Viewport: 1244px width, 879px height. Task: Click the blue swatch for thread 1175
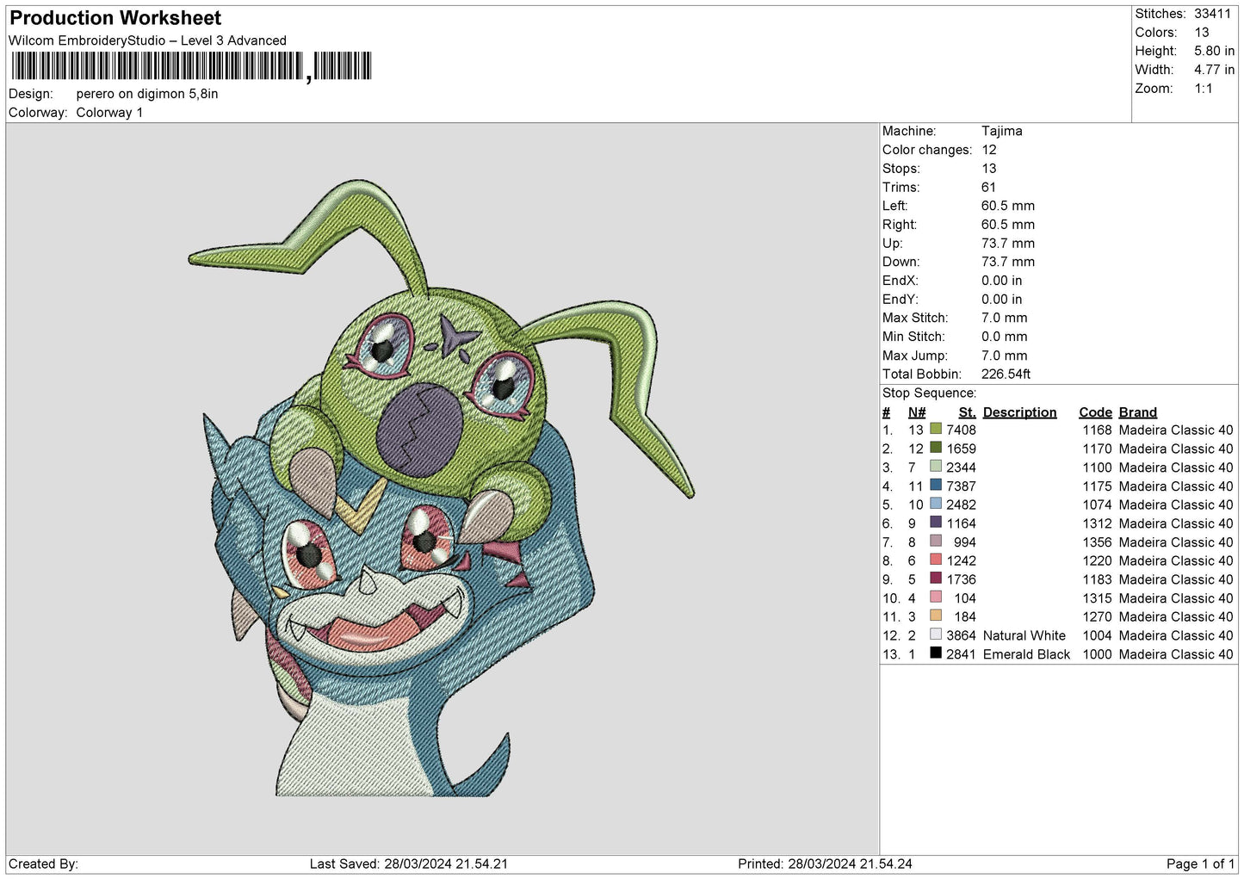tap(936, 485)
